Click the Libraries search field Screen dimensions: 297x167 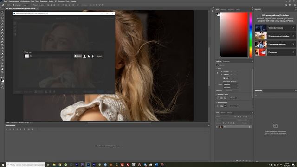tap(275, 96)
